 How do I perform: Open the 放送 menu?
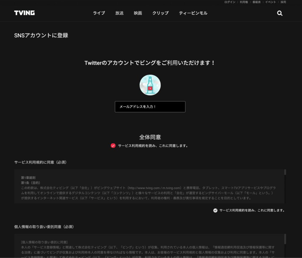pos(119,13)
